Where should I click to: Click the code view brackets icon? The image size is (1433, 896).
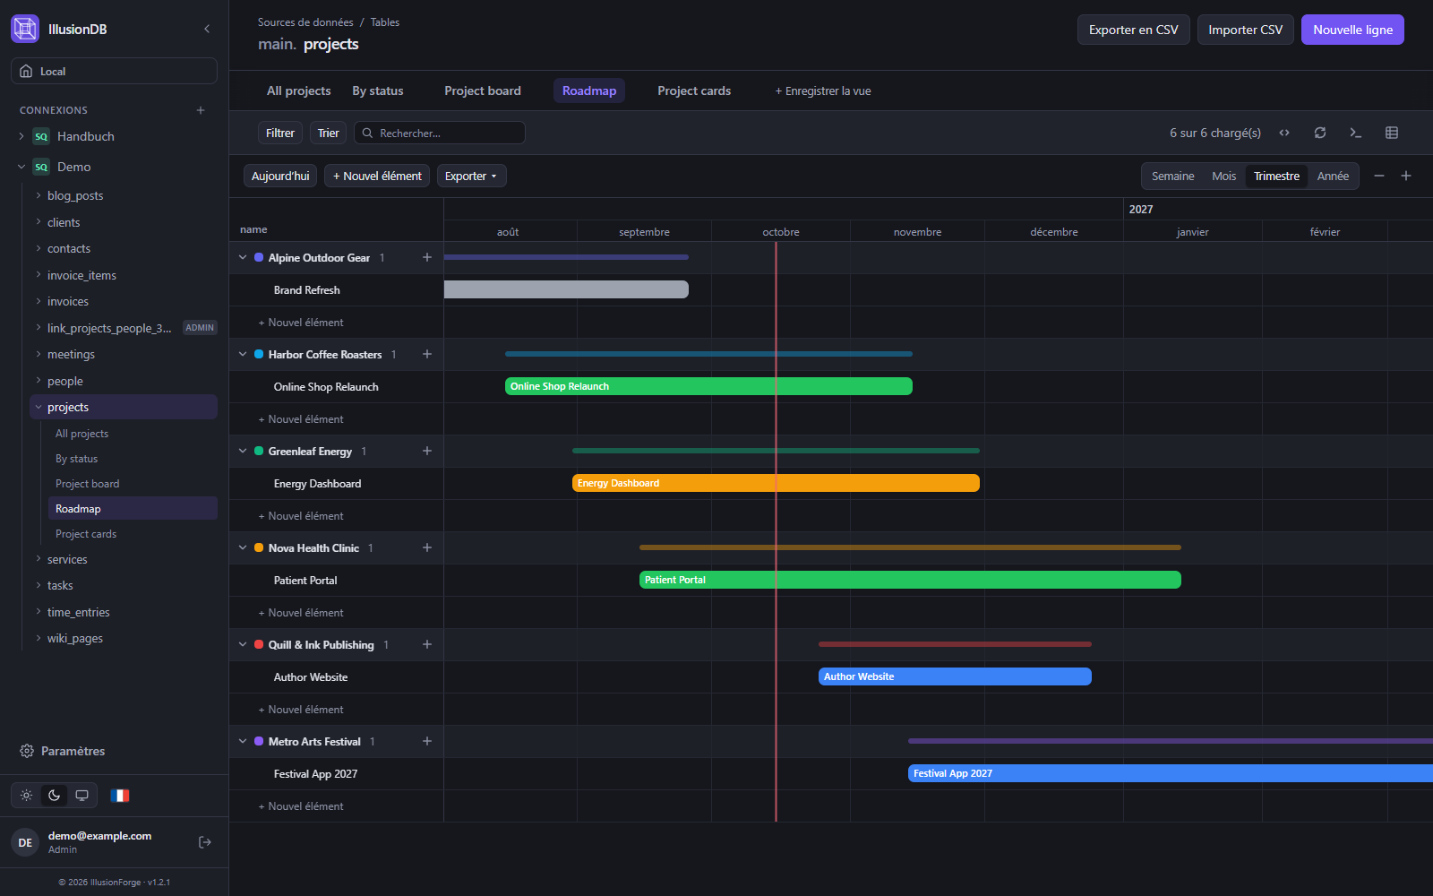pyautogui.click(x=1284, y=133)
